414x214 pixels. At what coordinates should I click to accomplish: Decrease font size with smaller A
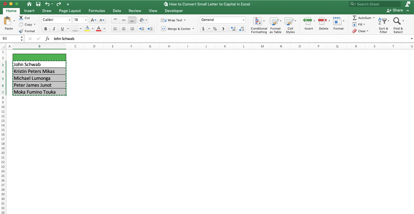[x=102, y=20]
